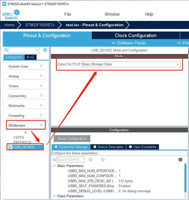This screenshot has height=200, width=189.
Task: Select the USBD_MAX_NUM_CONFIGUR parameter row
Action: click(94, 176)
